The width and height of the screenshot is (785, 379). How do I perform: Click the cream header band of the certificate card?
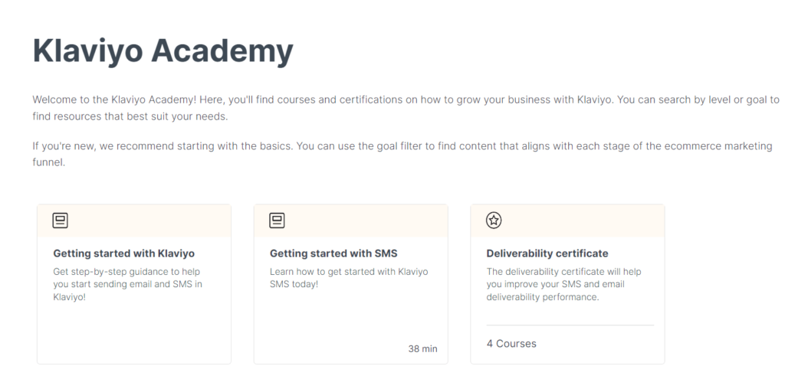pos(568,221)
